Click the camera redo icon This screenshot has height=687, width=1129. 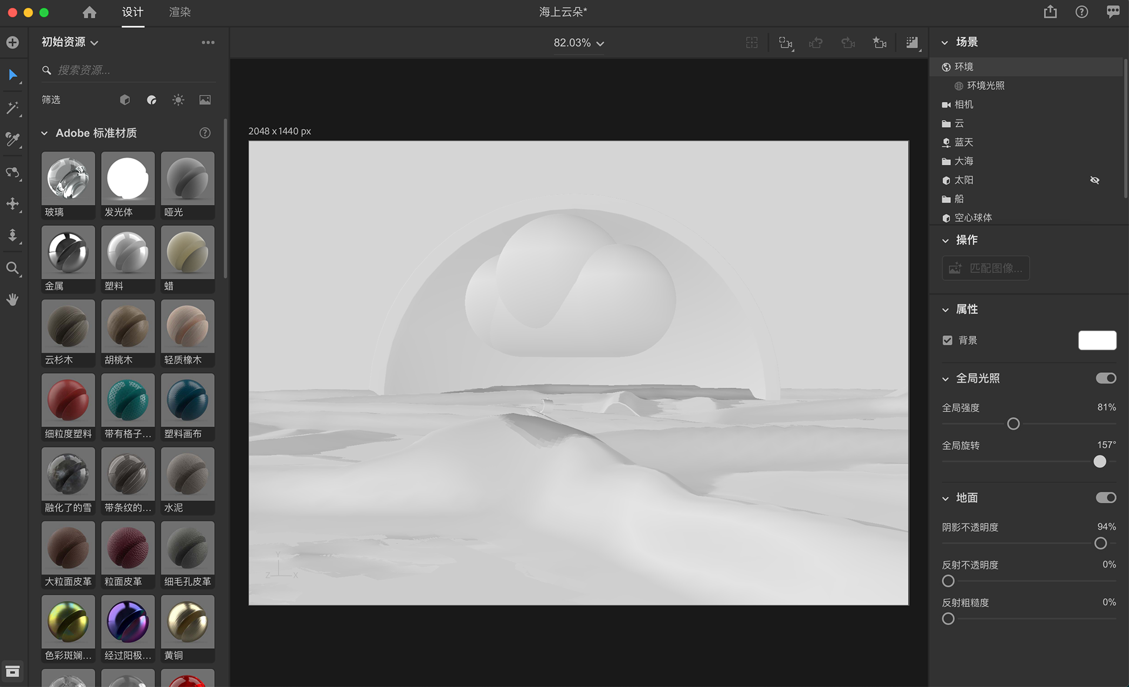pyautogui.click(x=848, y=42)
